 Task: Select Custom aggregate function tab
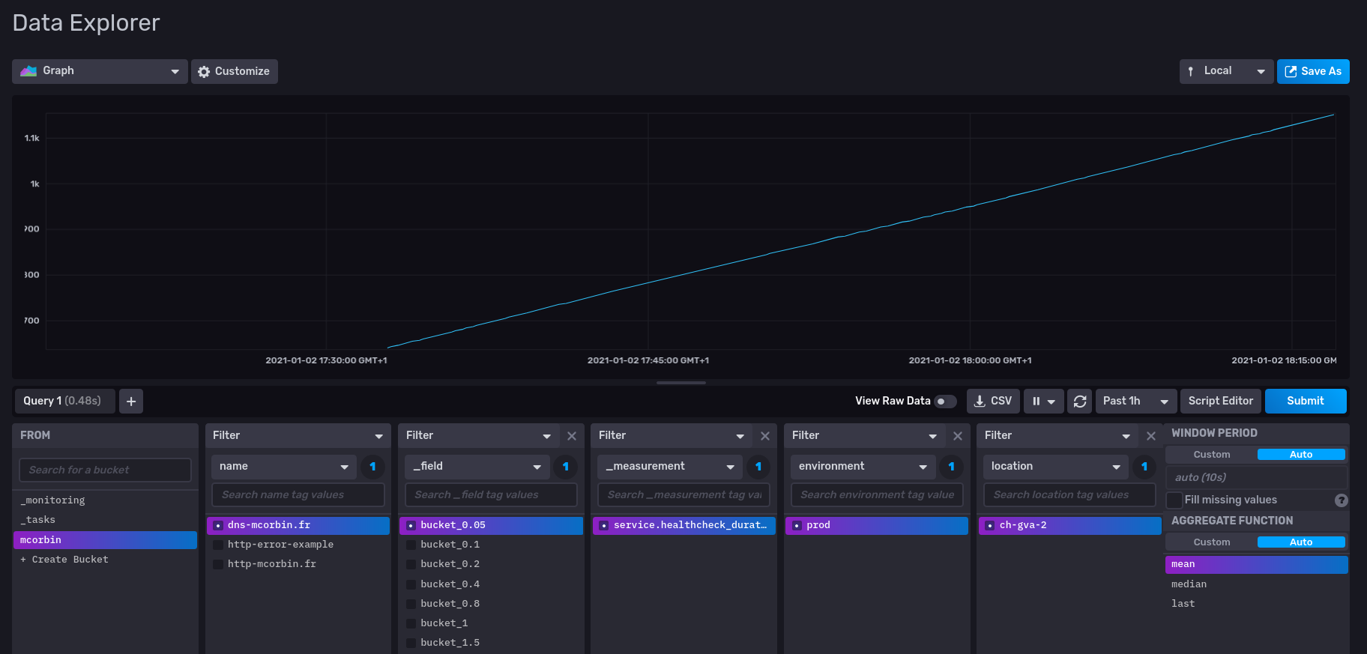1212,542
